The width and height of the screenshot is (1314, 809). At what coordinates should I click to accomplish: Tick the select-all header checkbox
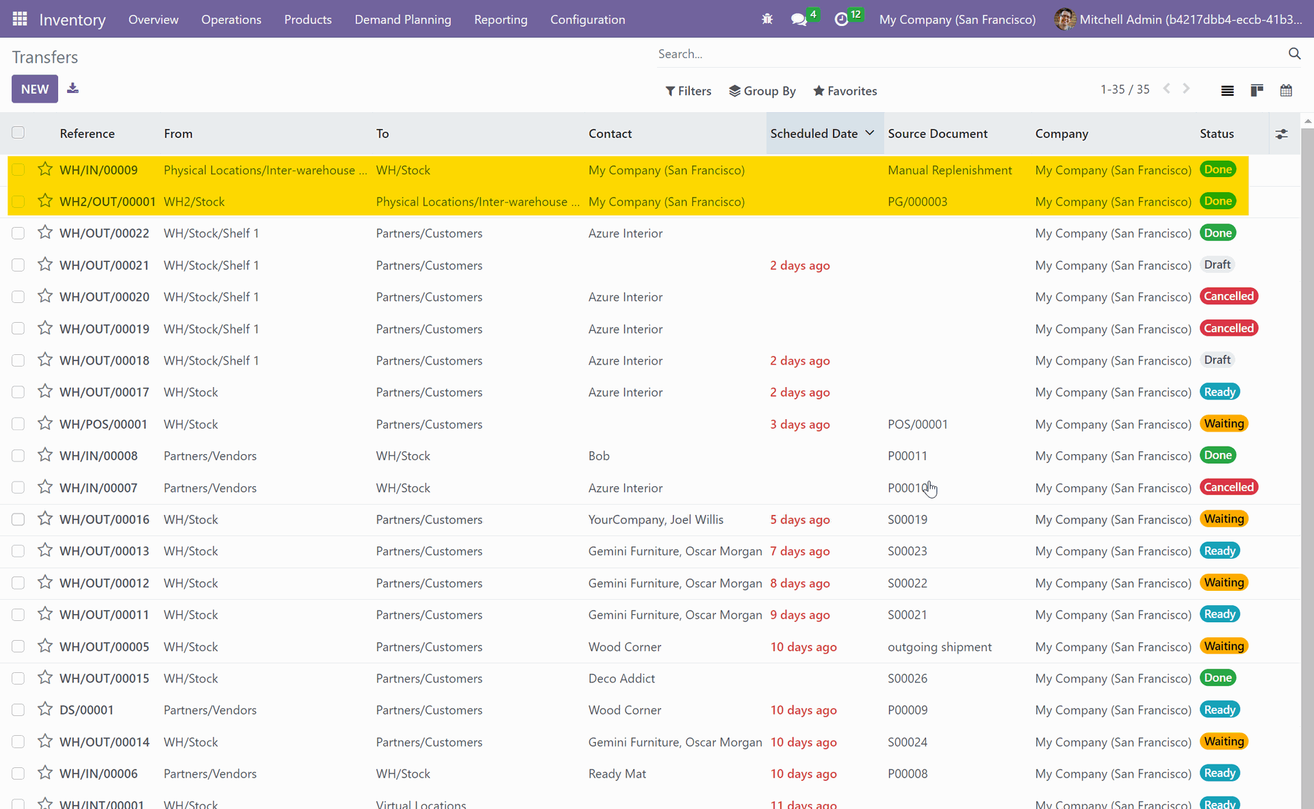click(x=18, y=133)
